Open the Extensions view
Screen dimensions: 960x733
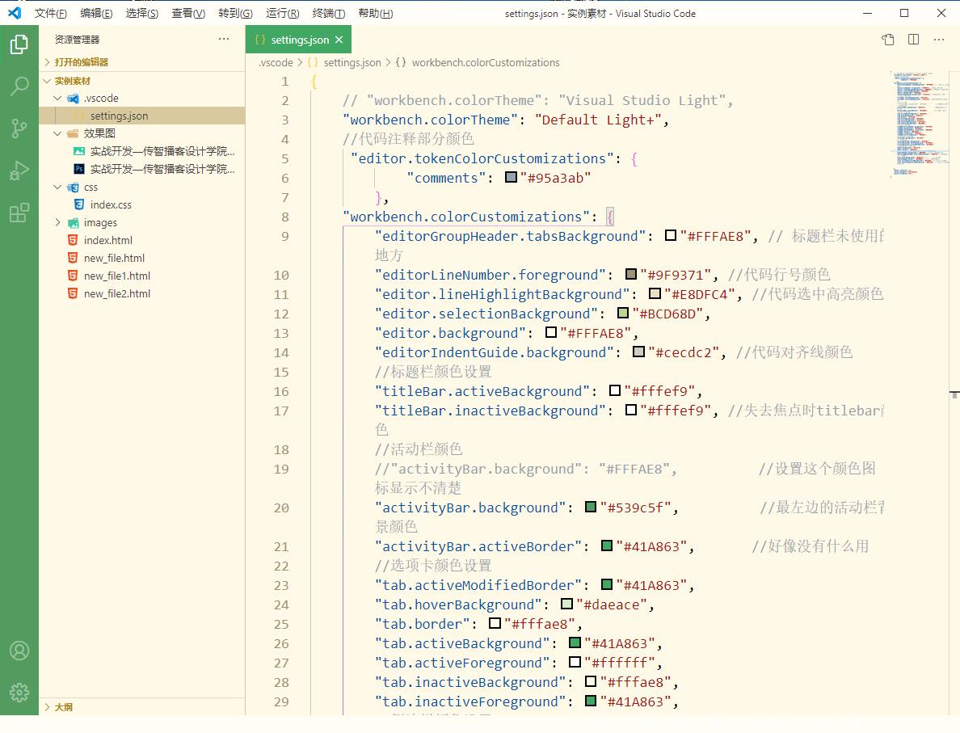coord(19,213)
